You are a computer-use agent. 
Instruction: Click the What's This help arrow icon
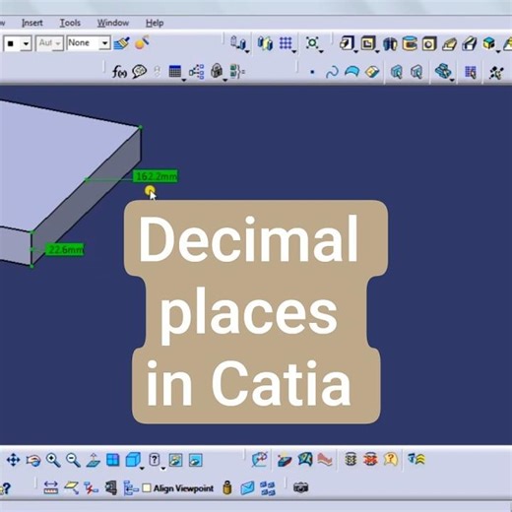[x=5, y=488]
